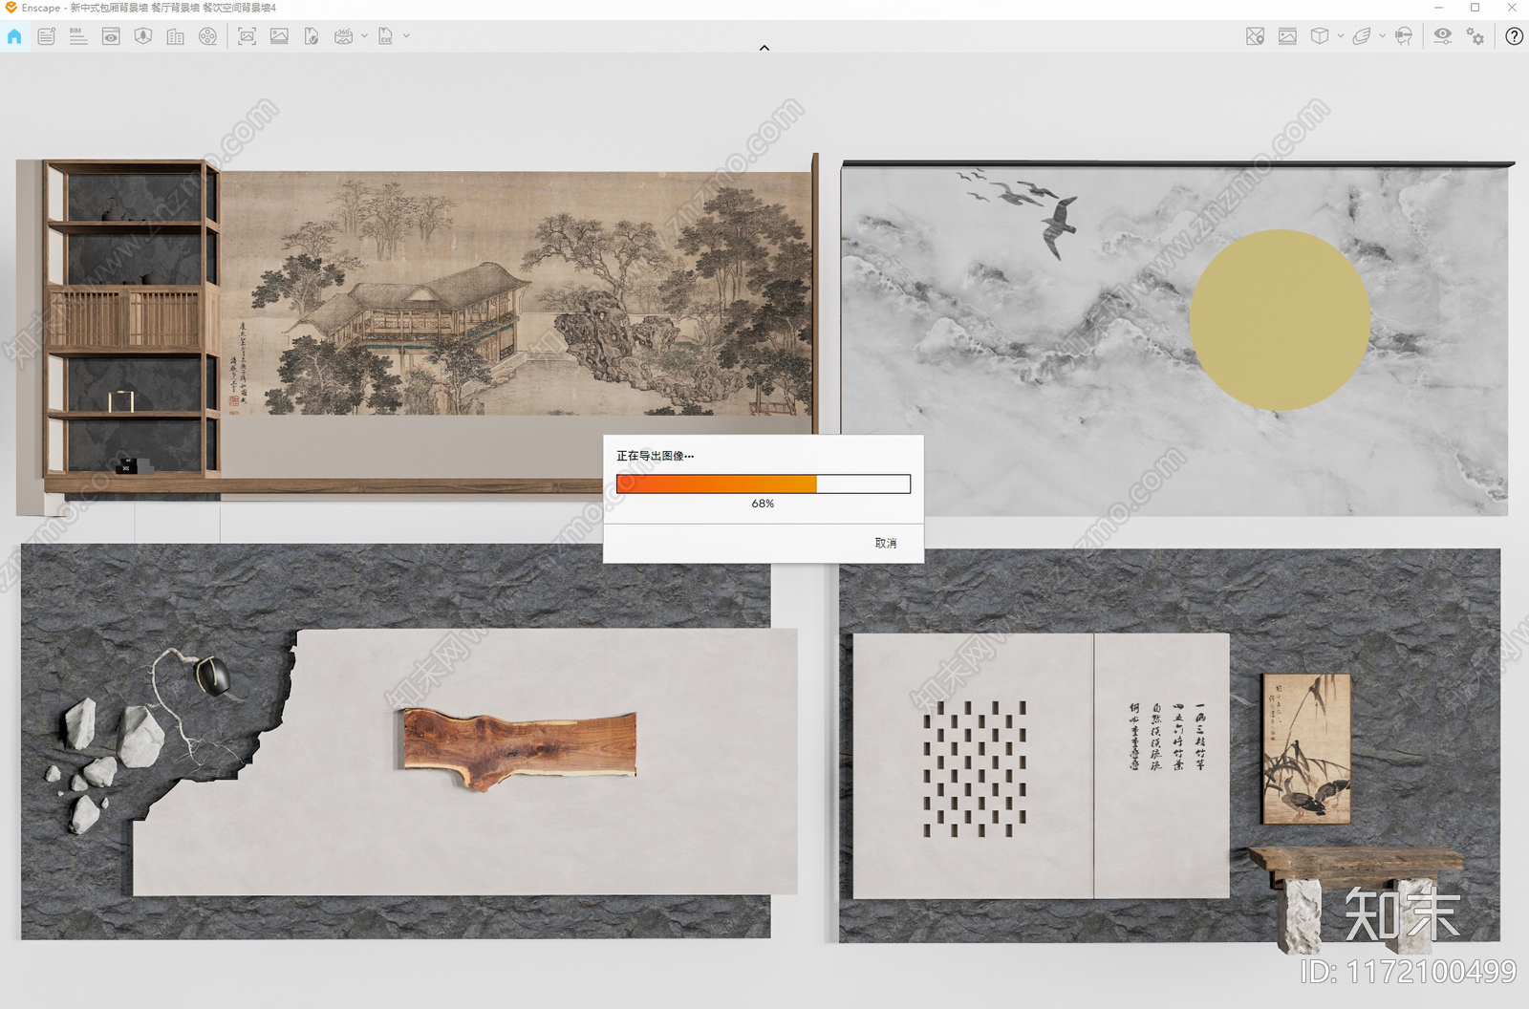This screenshot has height=1009, width=1529.
Task: Click the screenshot capture icon
Action: 247,36
